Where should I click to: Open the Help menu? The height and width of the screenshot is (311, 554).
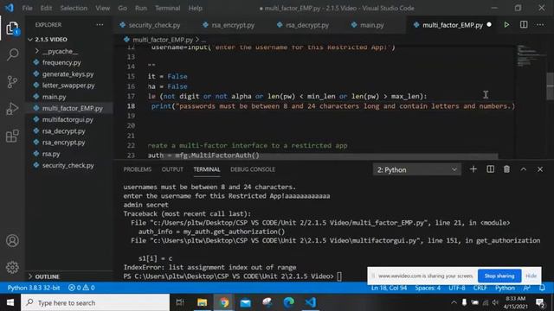tap(195, 8)
